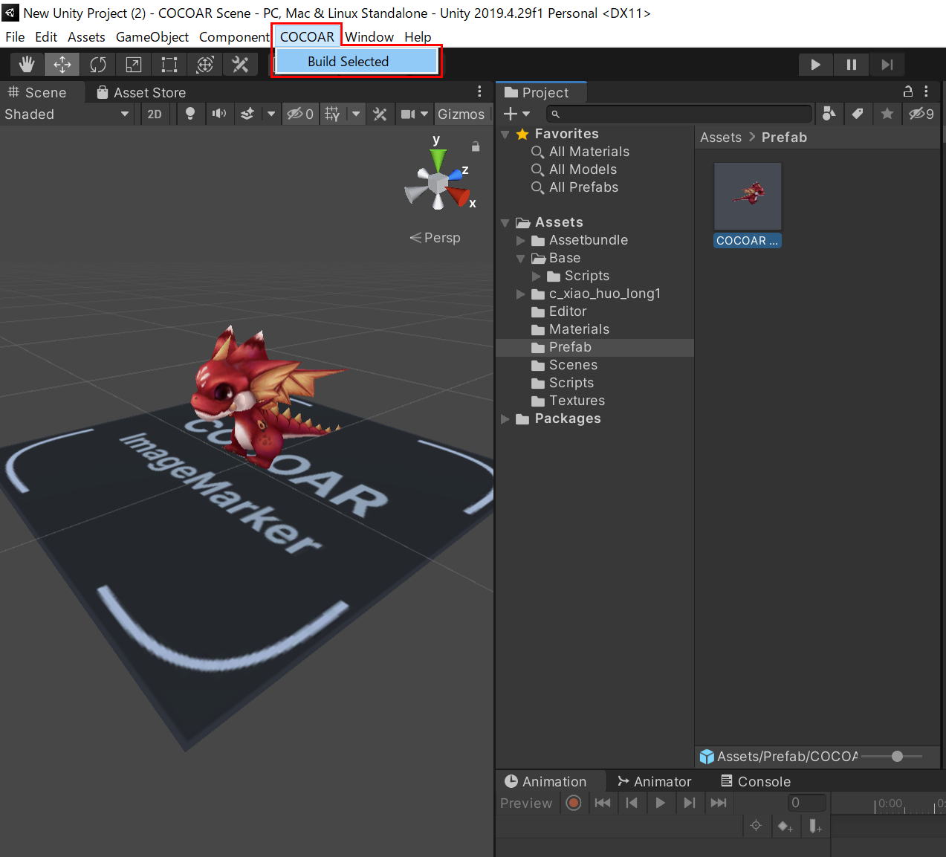946x857 pixels.
Task: Open the Shaded draw mode dropdown
Action: pos(67,114)
